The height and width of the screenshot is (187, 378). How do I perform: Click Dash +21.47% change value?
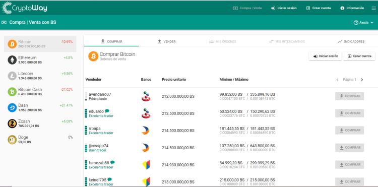click(67, 105)
